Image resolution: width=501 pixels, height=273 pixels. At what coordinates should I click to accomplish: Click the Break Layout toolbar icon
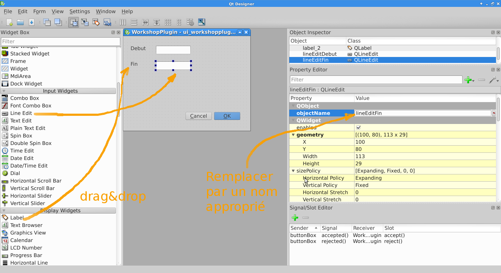tap(190, 22)
